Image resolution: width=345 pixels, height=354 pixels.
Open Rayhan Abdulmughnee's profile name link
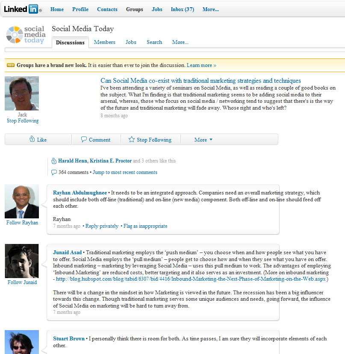tap(80, 193)
